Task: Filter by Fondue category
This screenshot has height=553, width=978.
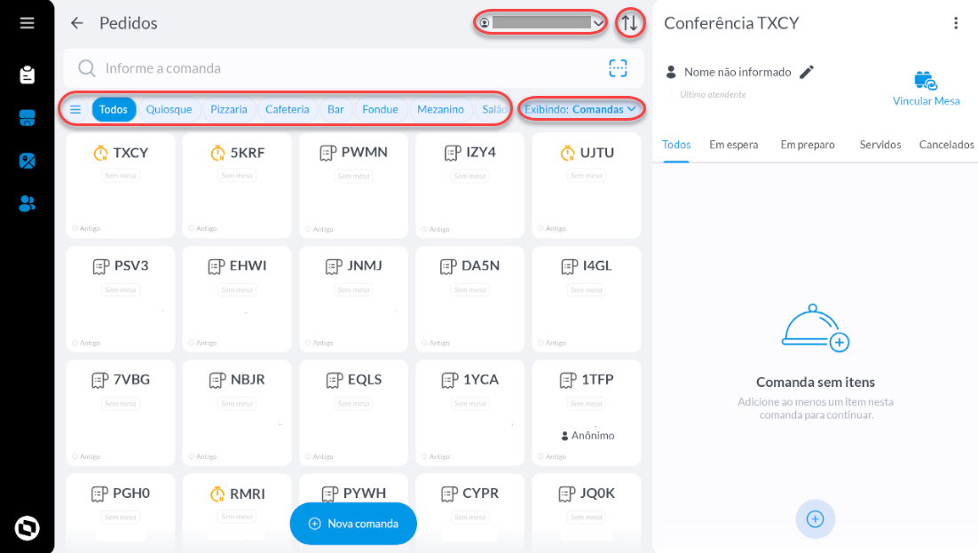Action: [380, 109]
